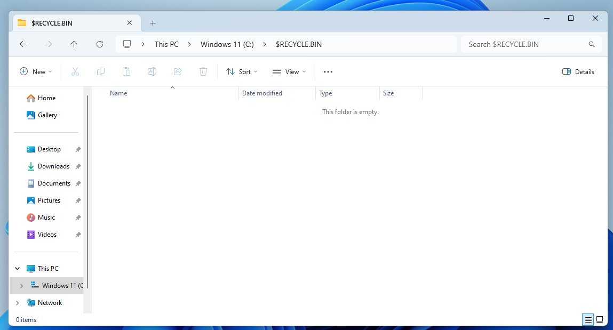The image size is (613, 330).
Task: Expand the Network tree node
Action: [17, 303]
